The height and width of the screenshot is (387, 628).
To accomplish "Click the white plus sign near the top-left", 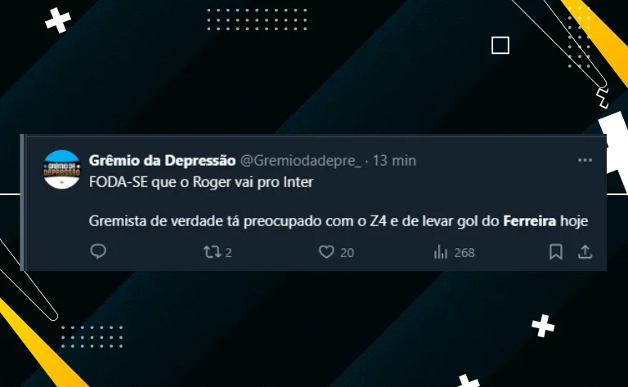I will [58, 20].
